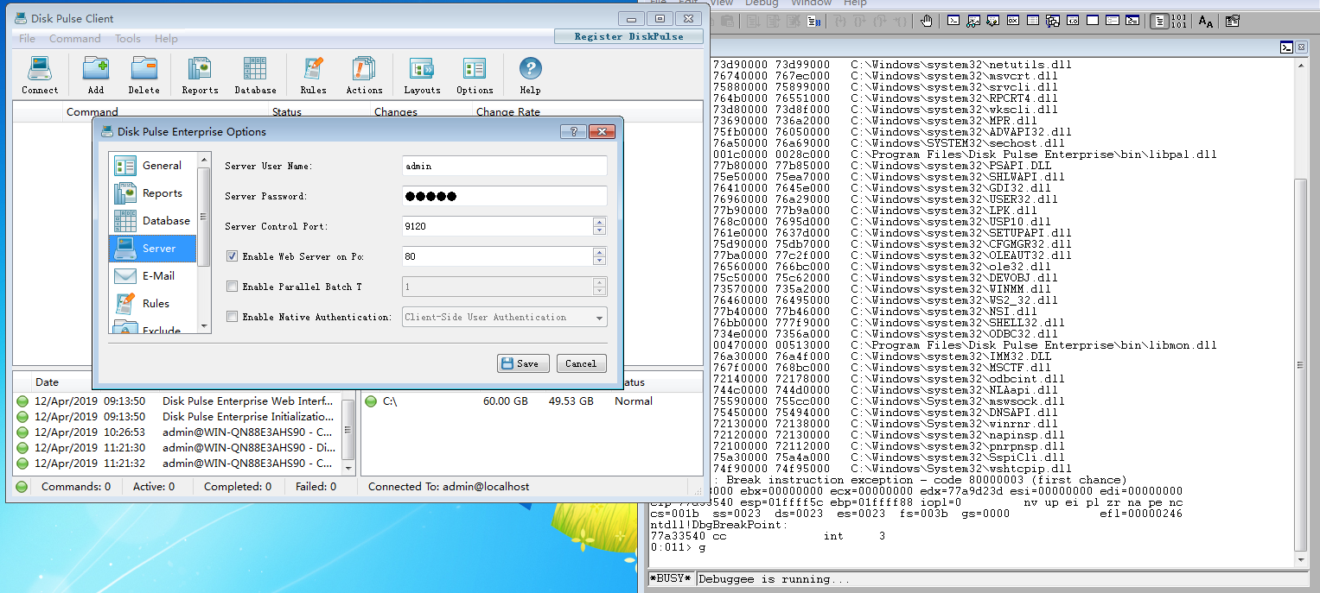Increase Server Control Port with the up arrow
The width and height of the screenshot is (1320, 593).
click(x=599, y=223)
